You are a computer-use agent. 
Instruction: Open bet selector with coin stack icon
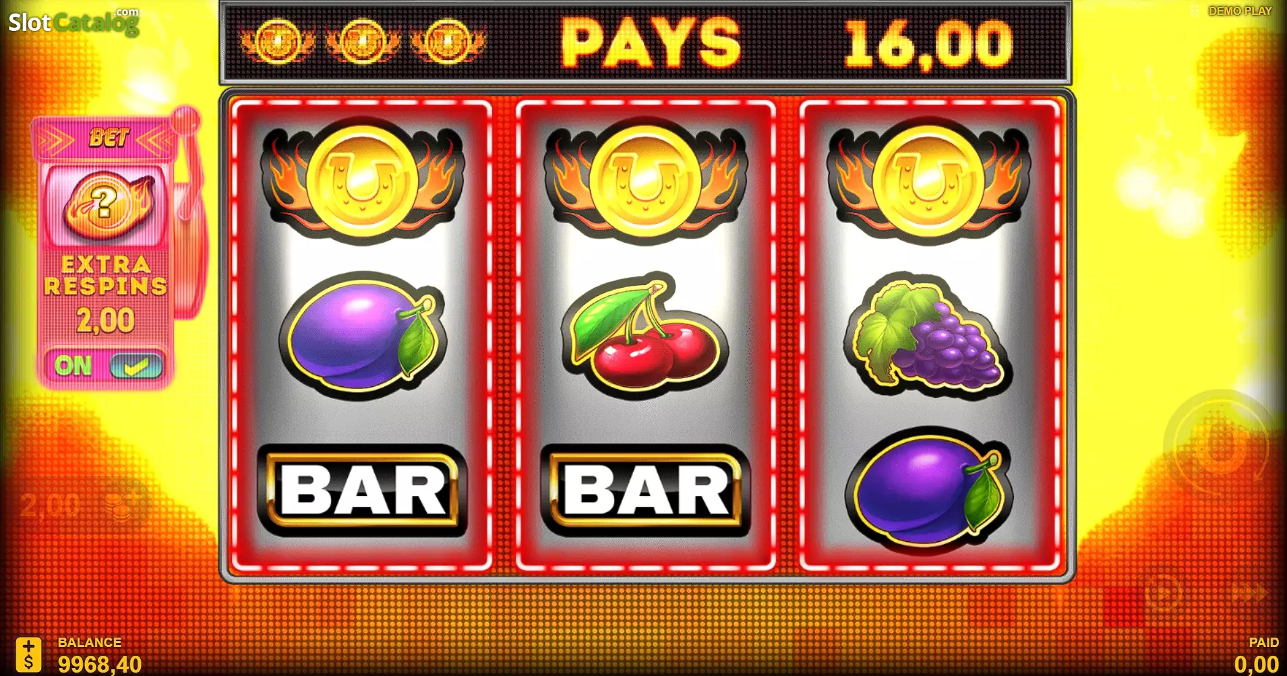[x=122, y=505]
